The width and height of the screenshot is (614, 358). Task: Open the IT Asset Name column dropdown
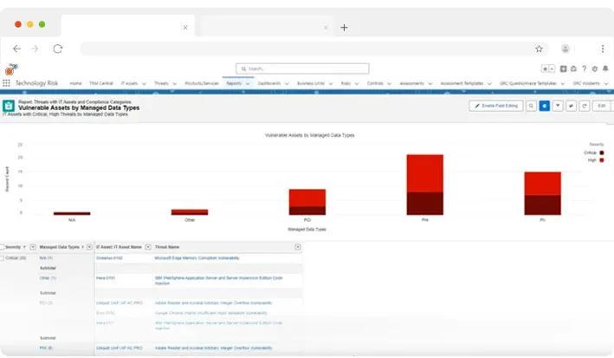point(148,247)
